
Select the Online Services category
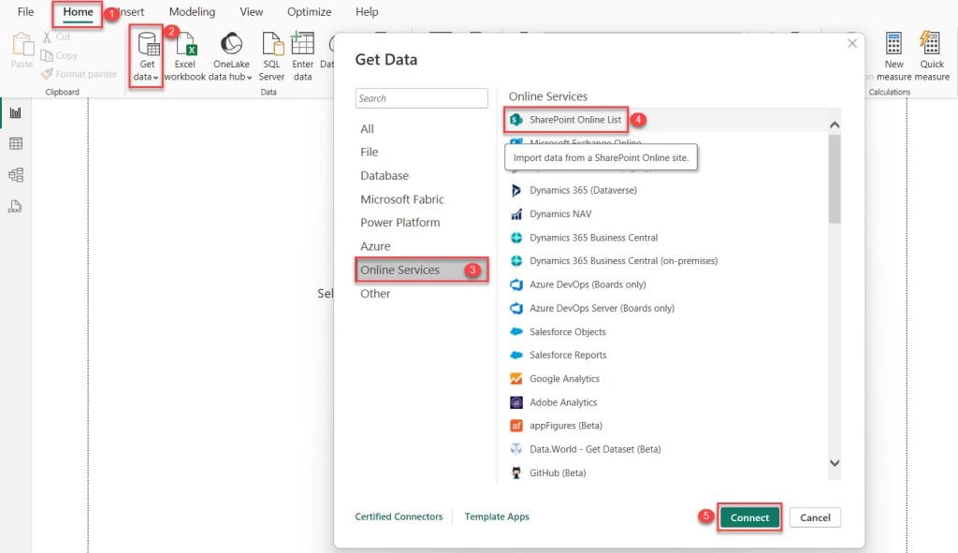(422, 270)
